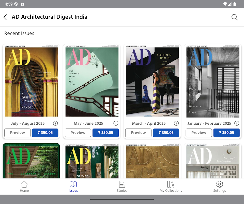Image resolution: width=244 pixels, height=204 pixels.
Task: Tap the shield icon in status bar
Action: coord(16,4)
